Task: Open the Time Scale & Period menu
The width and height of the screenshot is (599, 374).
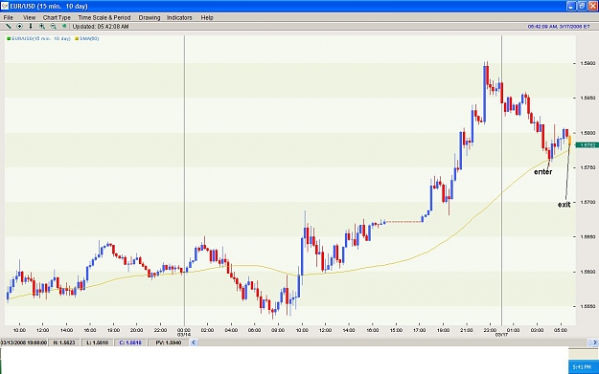Action: point(104,17)
